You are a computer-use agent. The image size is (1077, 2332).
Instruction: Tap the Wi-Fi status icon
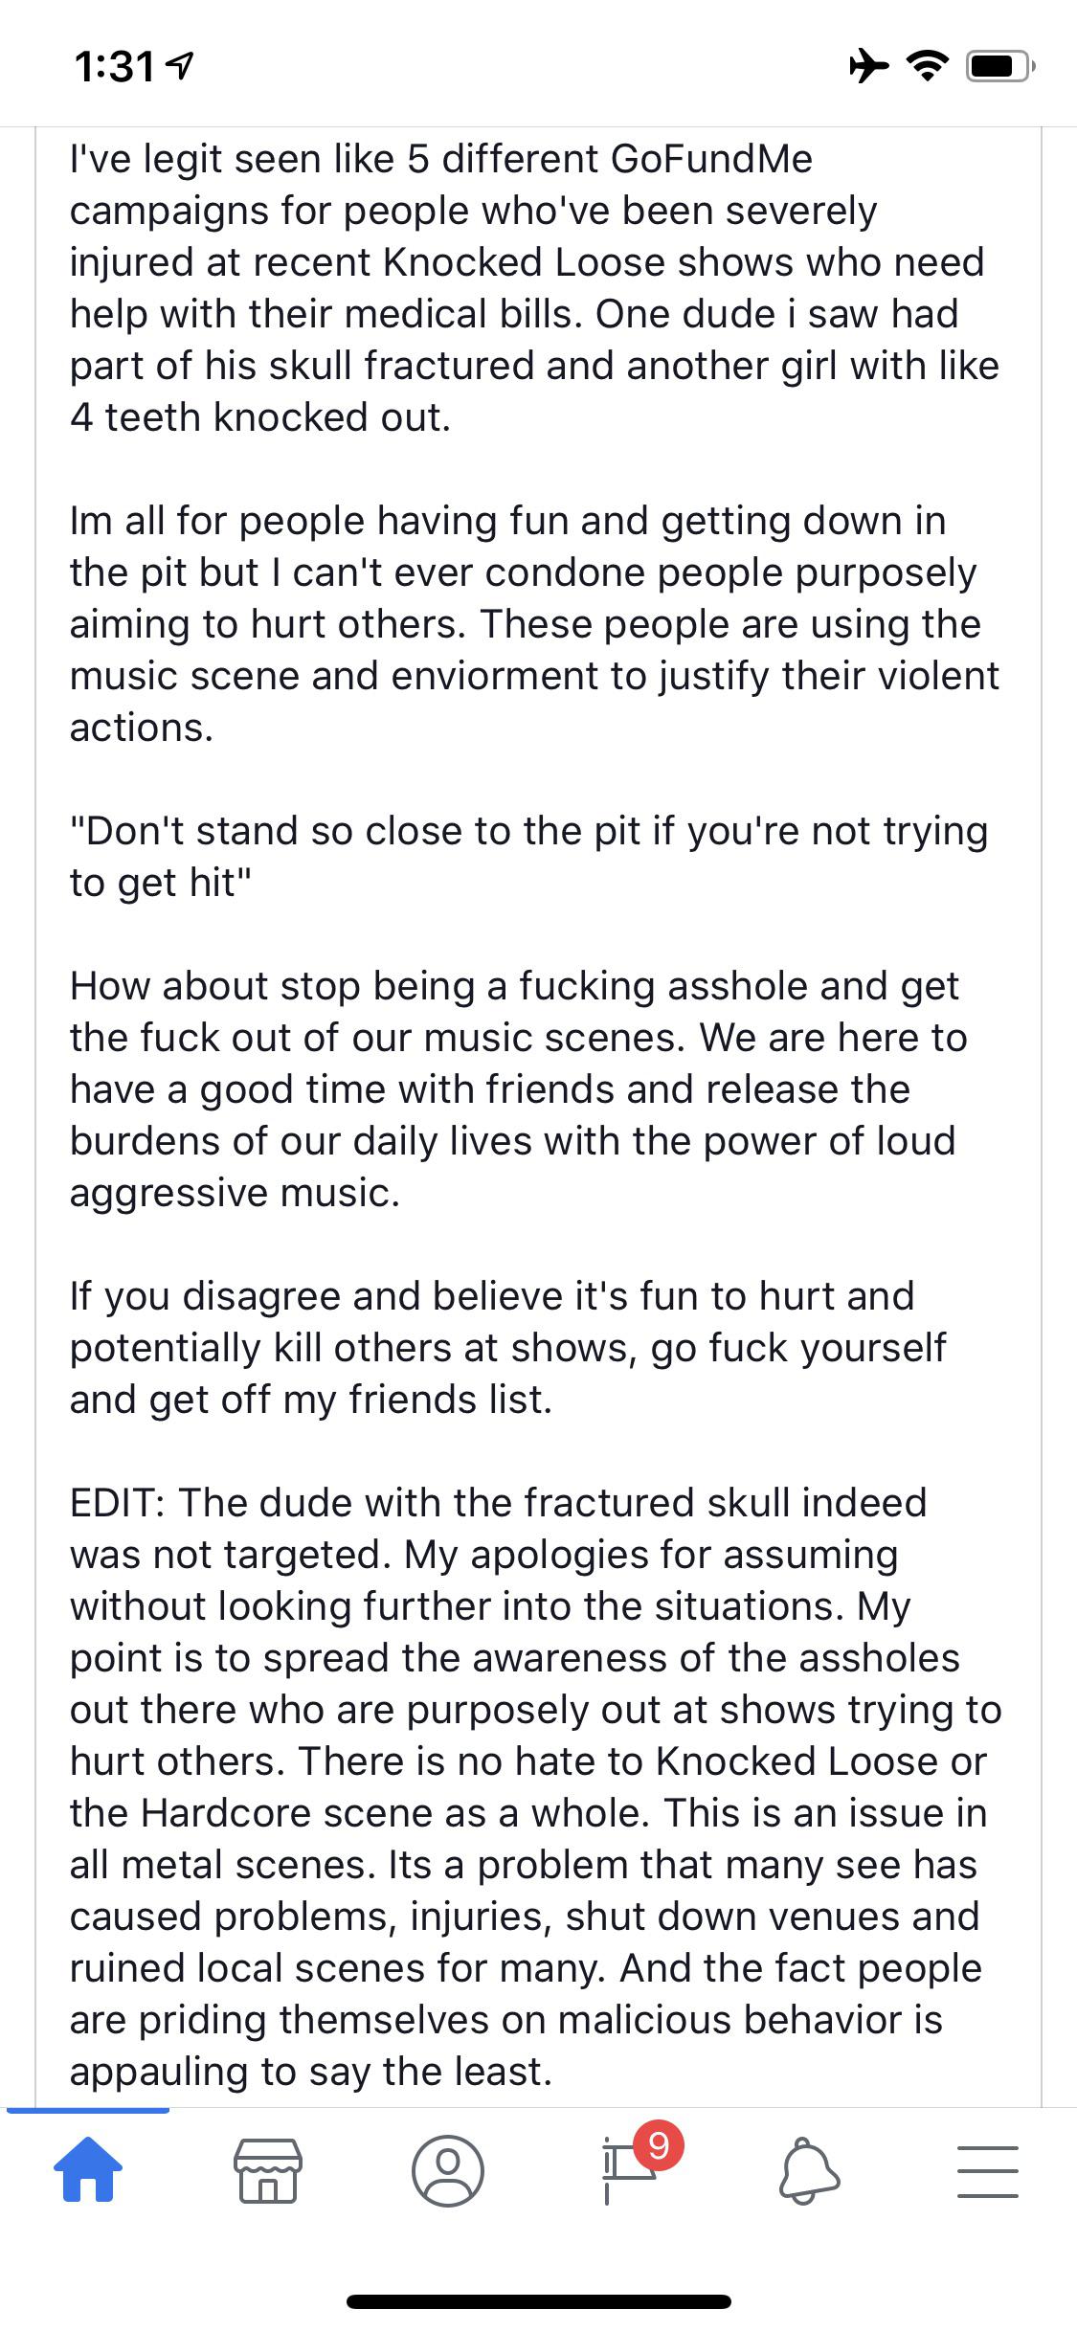tap(926, 66)
